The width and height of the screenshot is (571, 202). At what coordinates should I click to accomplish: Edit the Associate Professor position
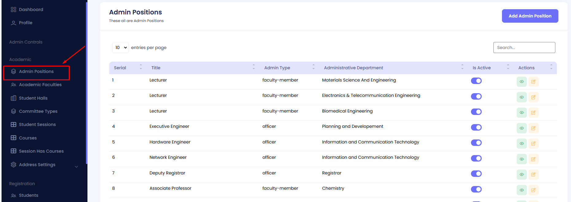pos(533,190)
